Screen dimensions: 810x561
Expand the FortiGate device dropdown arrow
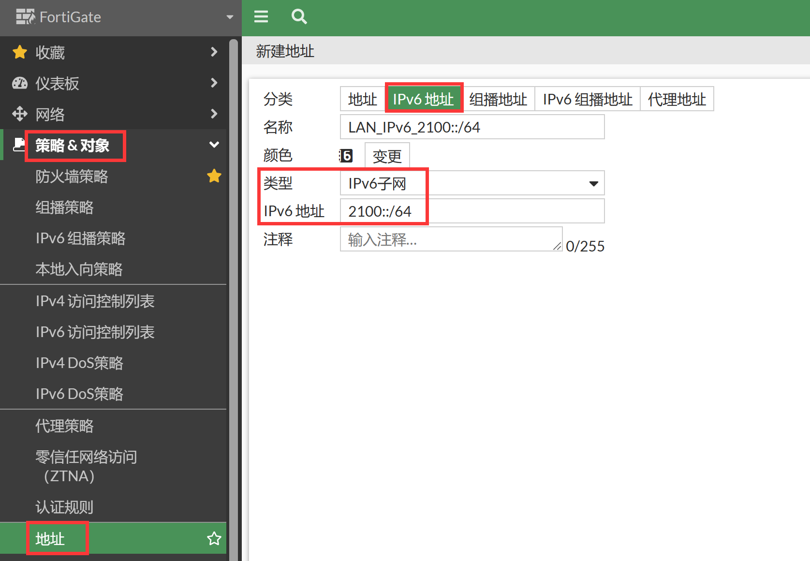pos(230,17)
